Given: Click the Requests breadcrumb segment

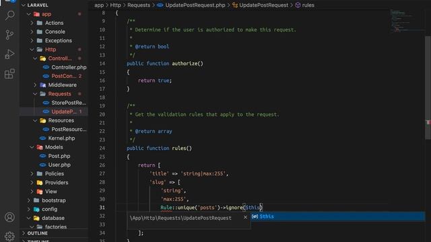Looking at the screenshot, I should pyautogui.click(x=139, y=5).
